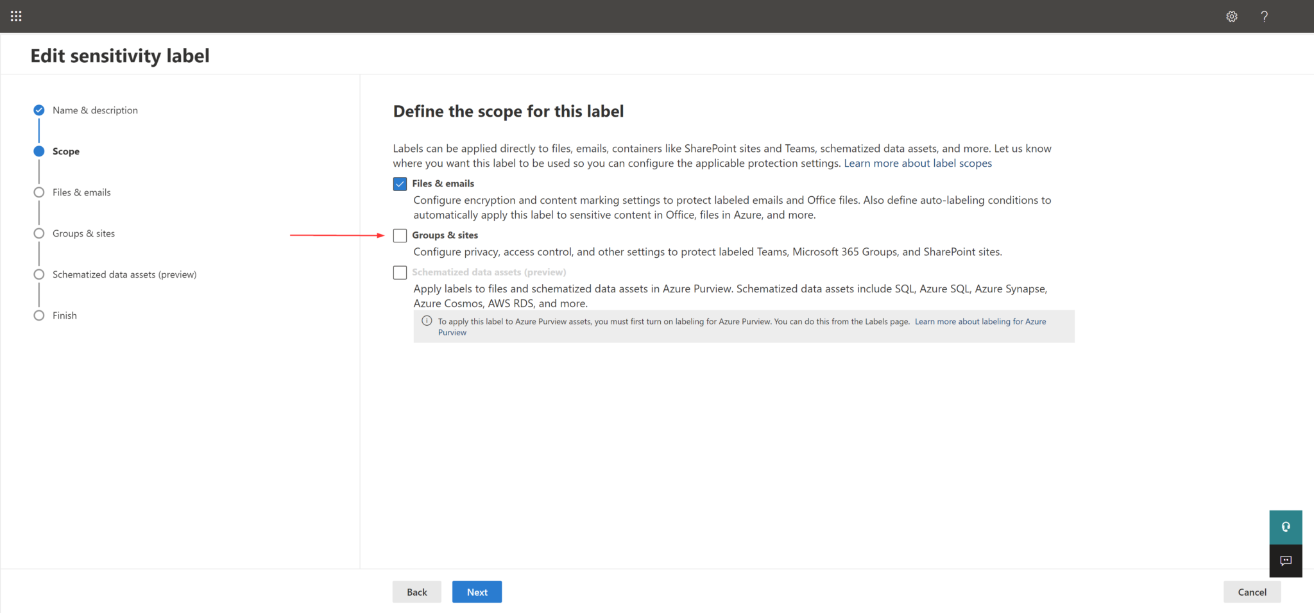Viewport: 1314px width, 613px height.
Task: Open the settings gear icon
Action: [1231, 16]
